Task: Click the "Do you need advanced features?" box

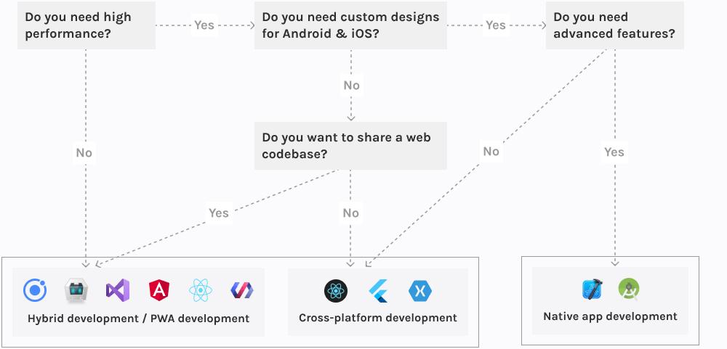Action: pos(614,25)
